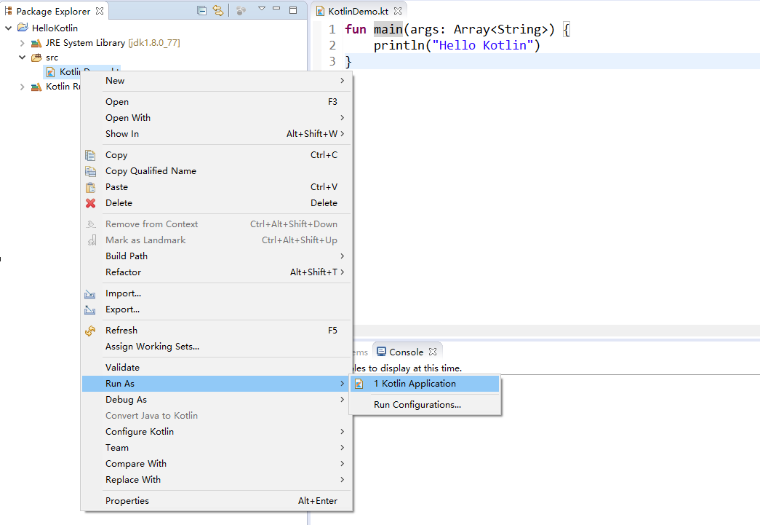Click the fun keyword on line 1
This screenshot has width=760, height=525.
[x=356, y=29]
